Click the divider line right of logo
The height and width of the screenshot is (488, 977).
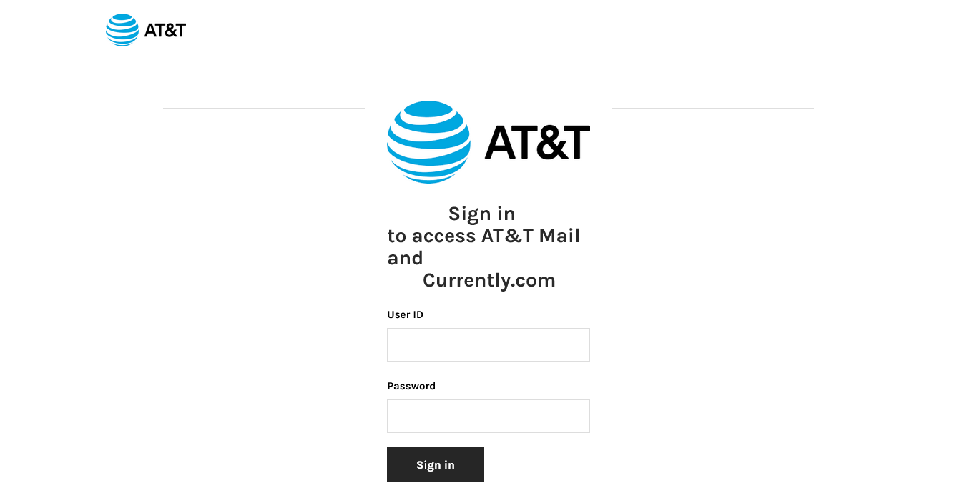[712, 108]
